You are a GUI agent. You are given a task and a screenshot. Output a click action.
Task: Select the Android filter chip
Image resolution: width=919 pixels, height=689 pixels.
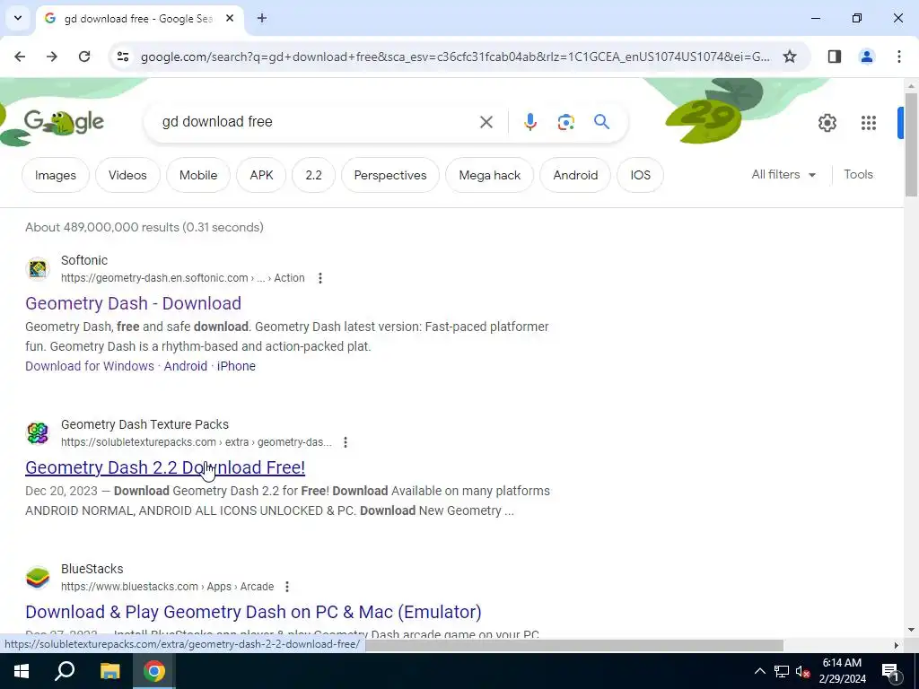[575, 175]
